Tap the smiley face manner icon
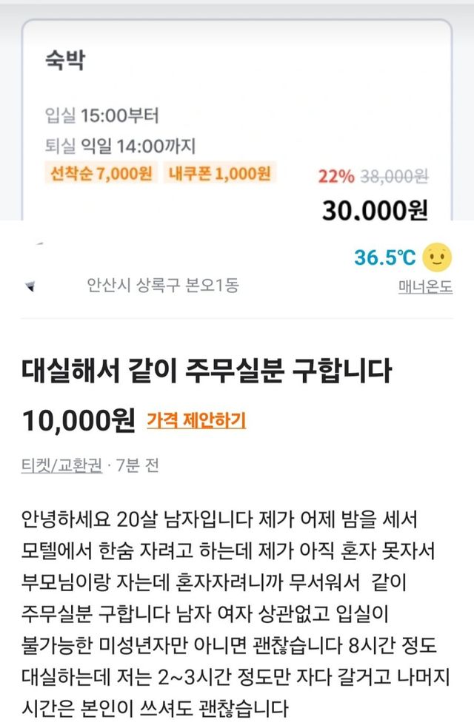 [x=437, y=257]
